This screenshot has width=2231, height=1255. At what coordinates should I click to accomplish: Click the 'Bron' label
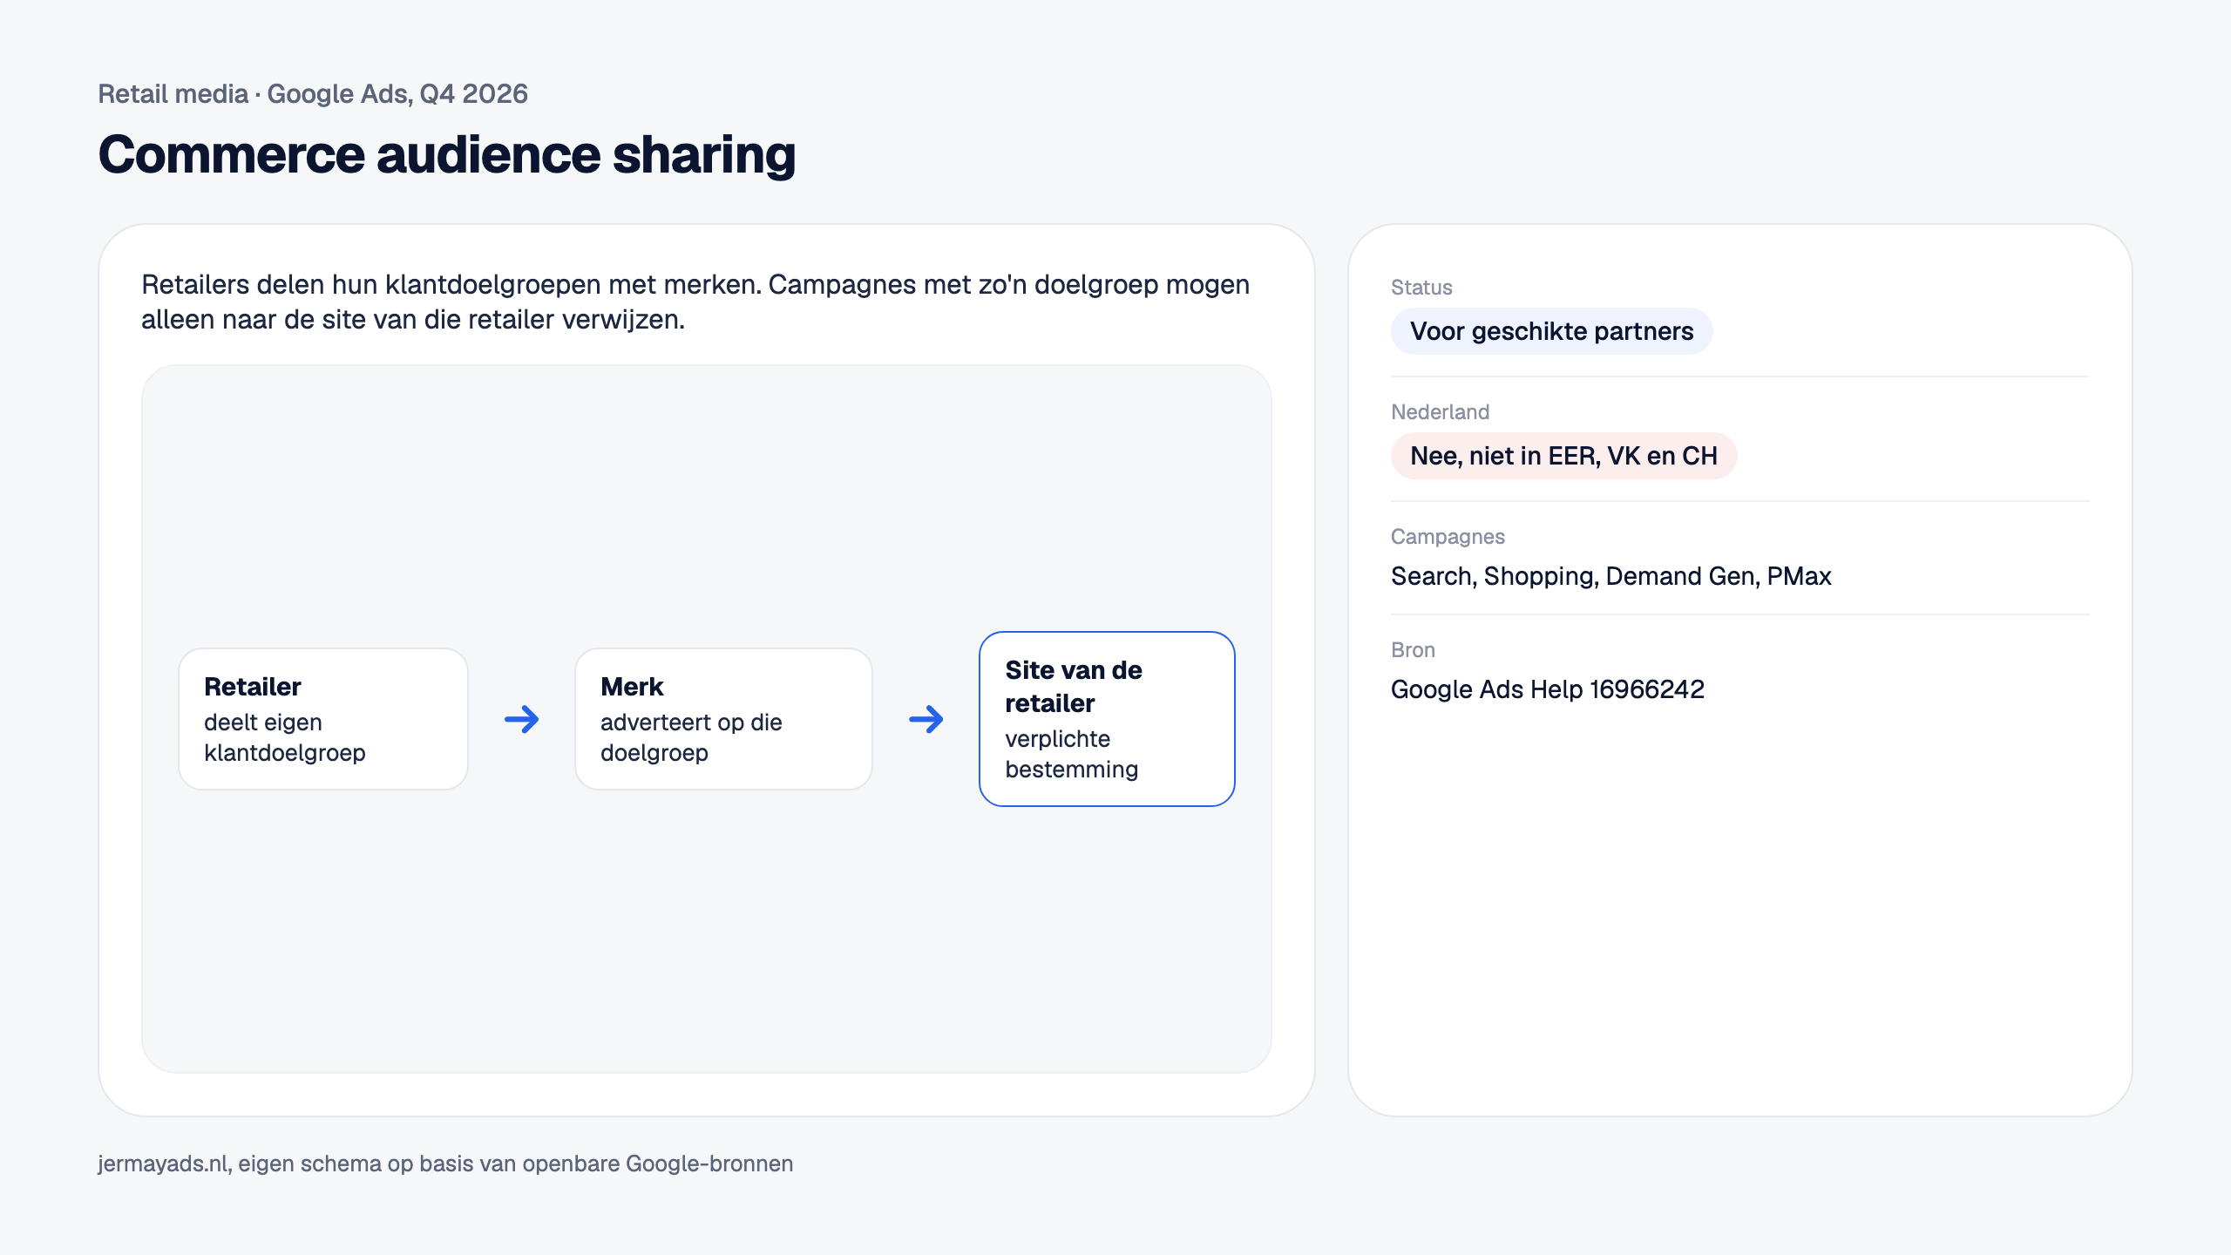tap(1413, 650)
